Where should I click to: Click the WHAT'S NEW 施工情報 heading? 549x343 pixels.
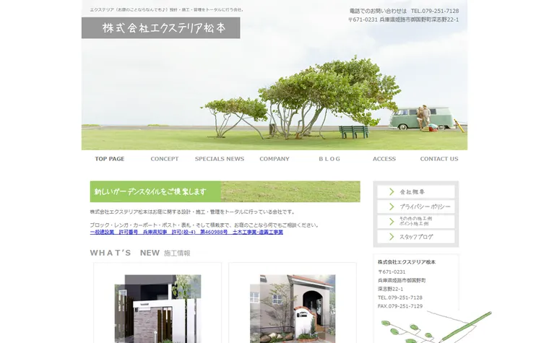point(140,253)
